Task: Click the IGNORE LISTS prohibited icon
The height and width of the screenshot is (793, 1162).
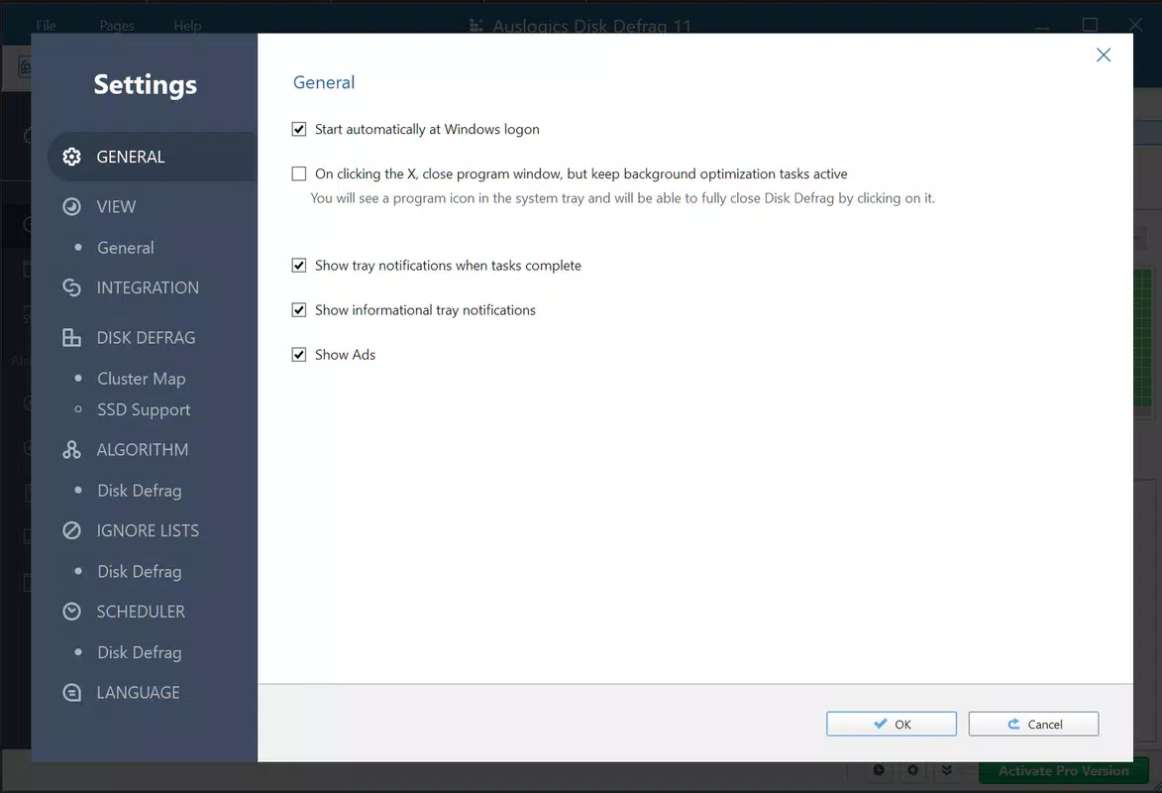Action: coord(72,530)
